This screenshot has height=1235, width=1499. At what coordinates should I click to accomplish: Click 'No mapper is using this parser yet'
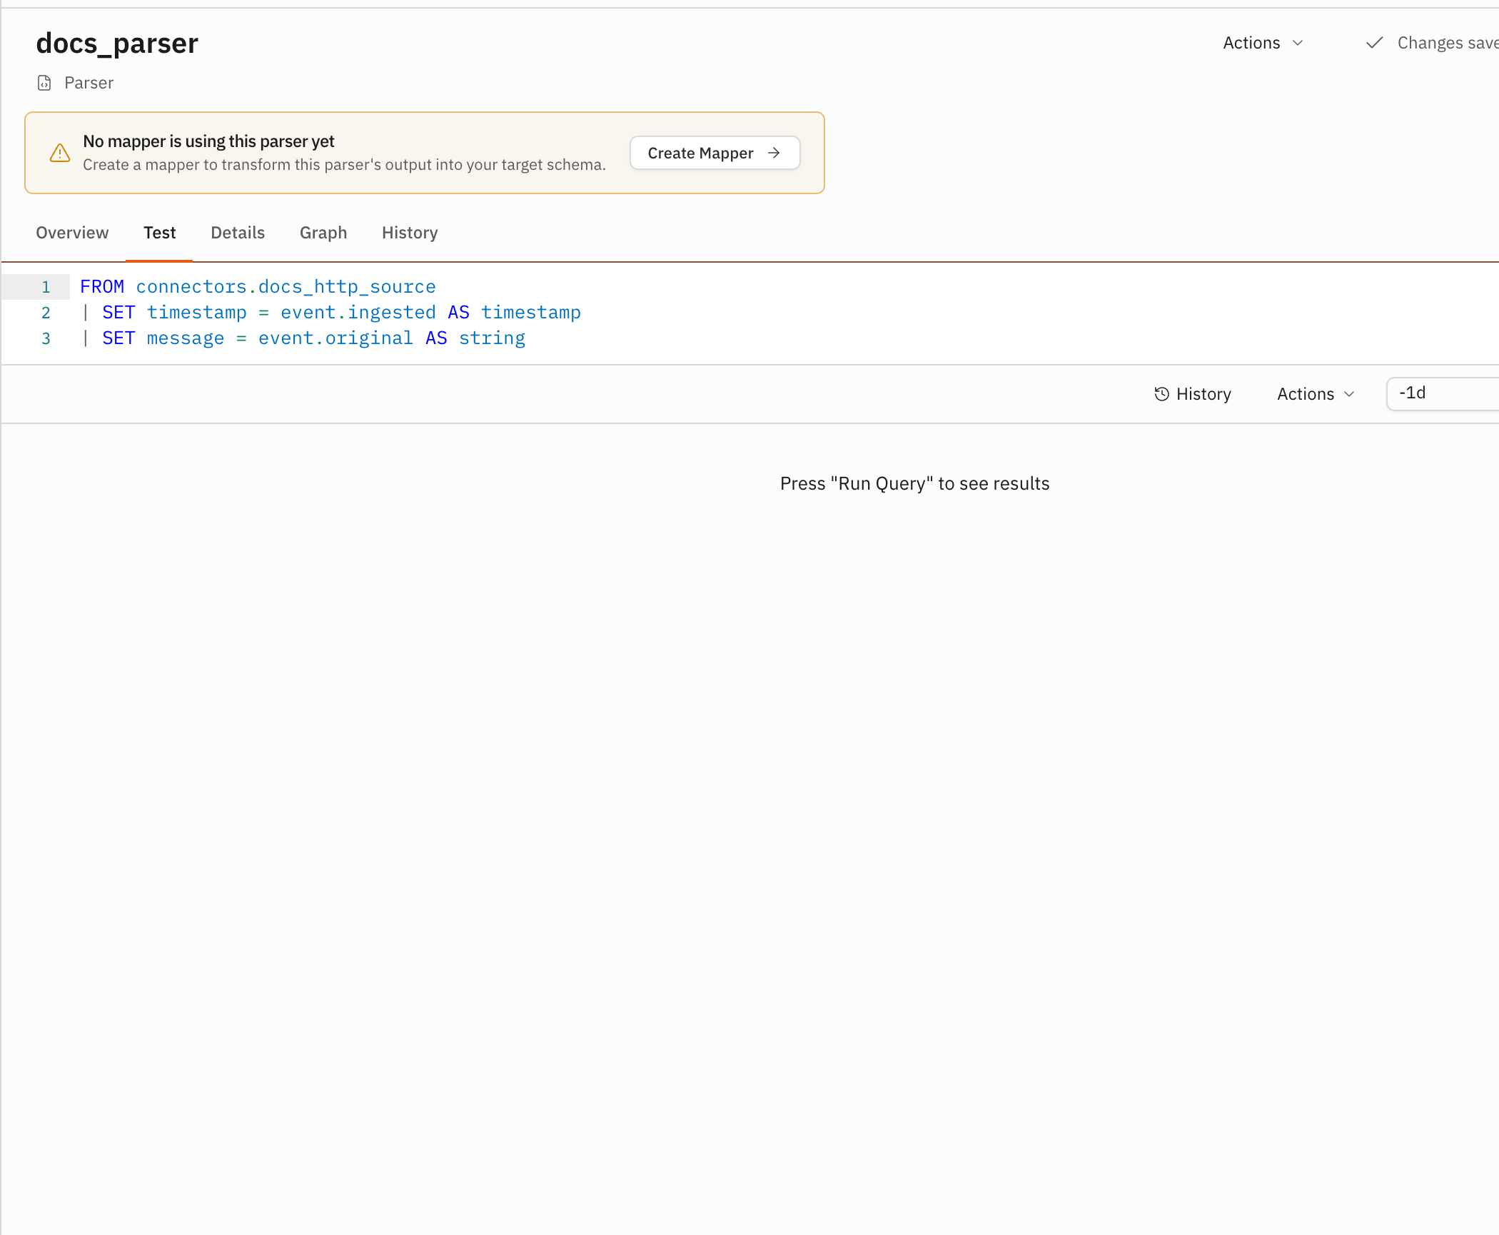208,141
